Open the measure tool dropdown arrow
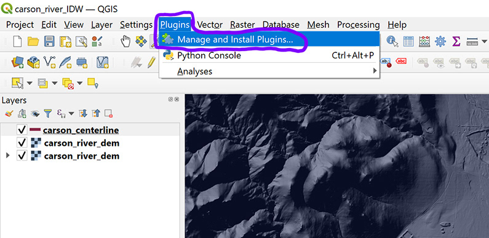Screen dimensions: 489x238 coord(483,41)
